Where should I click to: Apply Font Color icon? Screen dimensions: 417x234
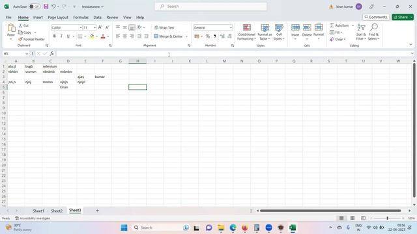click(103, 36)
